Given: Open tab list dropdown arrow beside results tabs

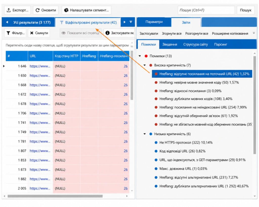Looking at the screenshot, I should (x=131, y=22).
